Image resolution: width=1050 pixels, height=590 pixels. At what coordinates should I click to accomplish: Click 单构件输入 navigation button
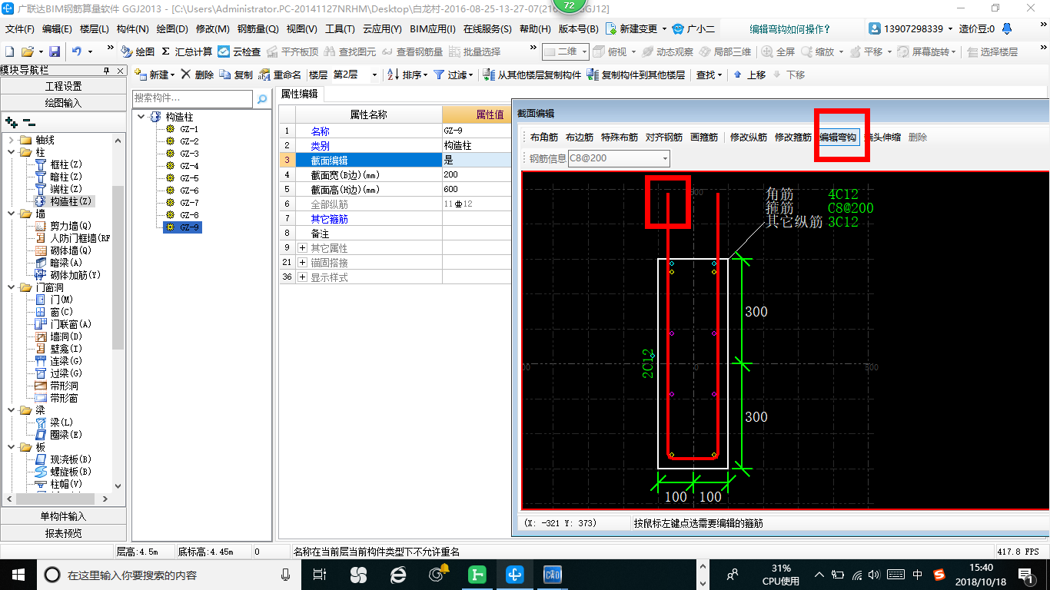pos(64,516)
